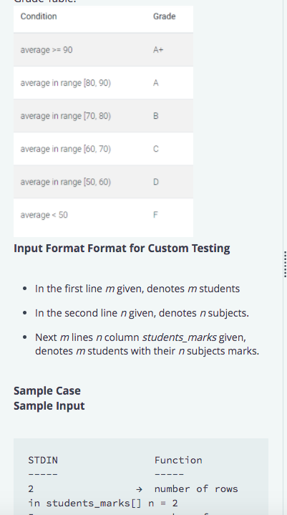Click the Sample Input heading
This screenshot has height=515, width=287.
click(x=49, y=406)
